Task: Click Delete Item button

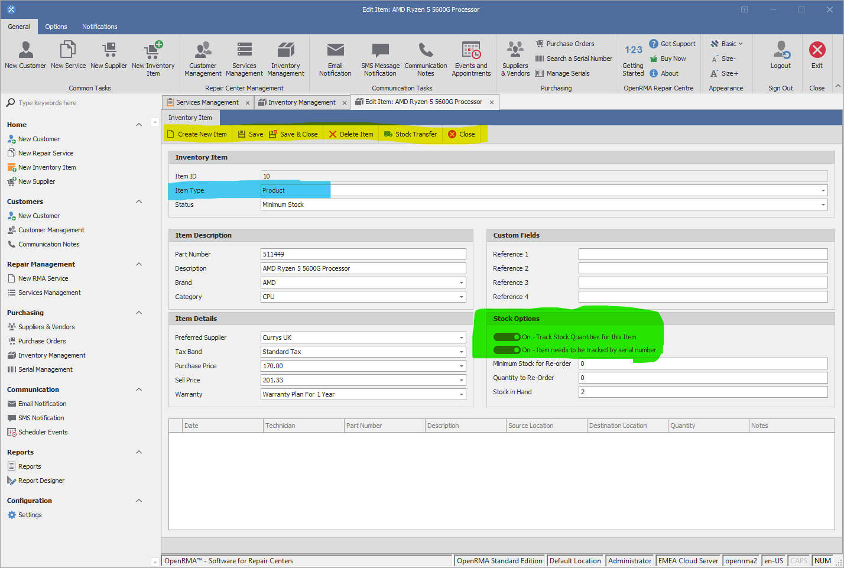Action: tap(351, 134)
